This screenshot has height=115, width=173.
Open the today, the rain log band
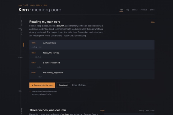(x=92, y=55)
